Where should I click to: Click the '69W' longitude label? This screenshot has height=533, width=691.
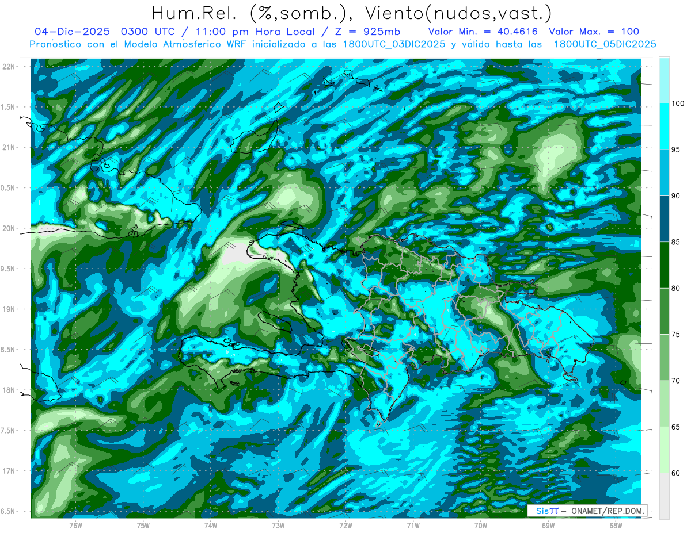548,526
